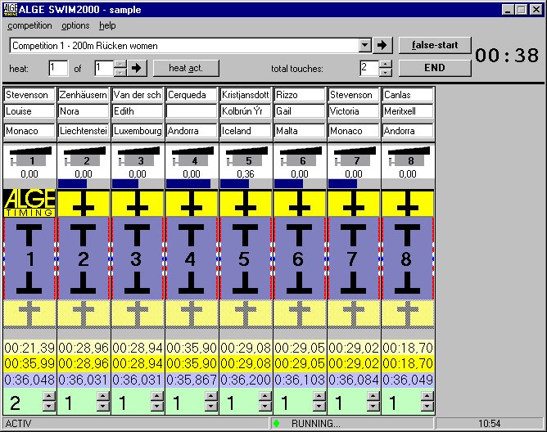Open the options menu

[x=75, y=26]
